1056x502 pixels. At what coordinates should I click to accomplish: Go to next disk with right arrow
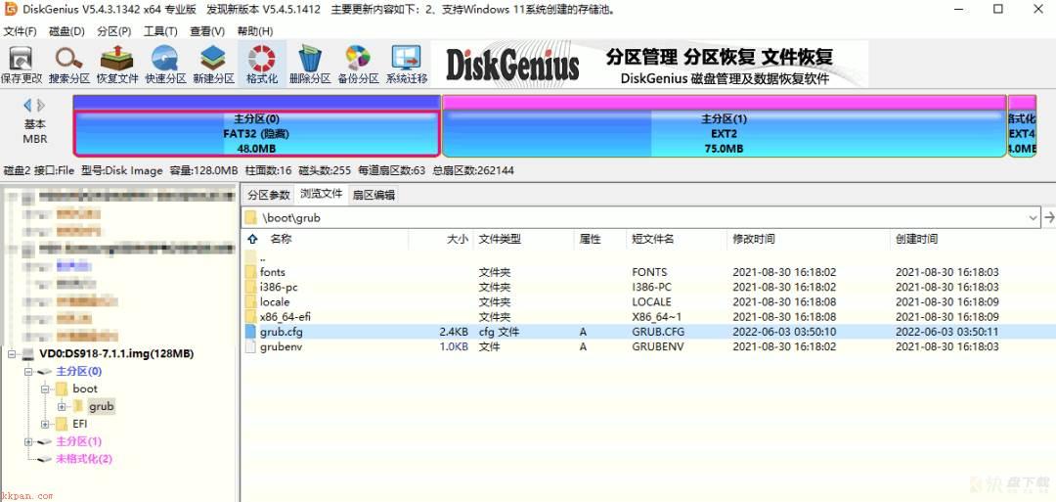pyautogui.click(x=41, y=105)
